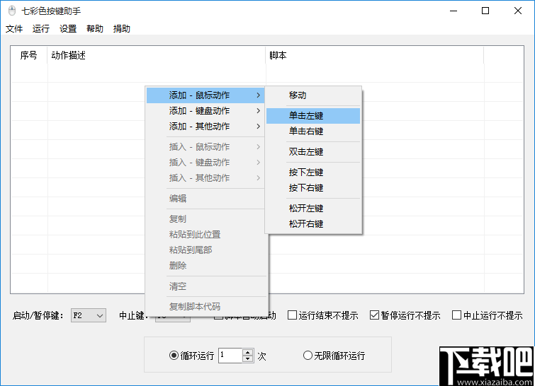Screen dimensions: 535x386
Task: Expand 插入 - 鼠标动作 submenu
Action: coord(205,147)
